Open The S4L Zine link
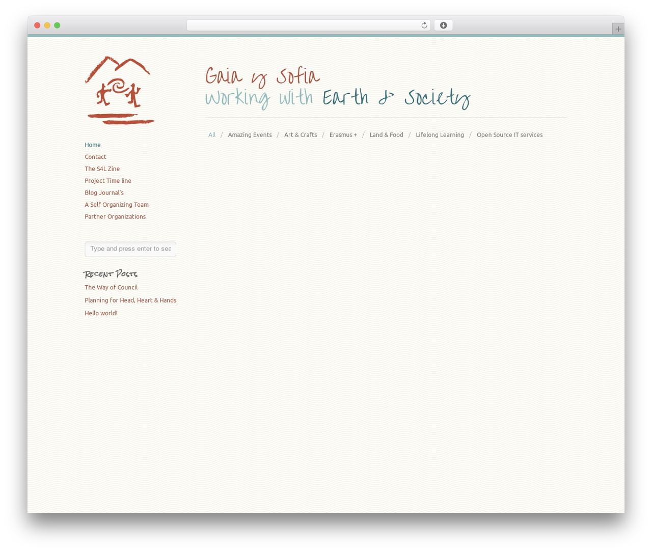The image size is (652, 552). coord(102,169)
